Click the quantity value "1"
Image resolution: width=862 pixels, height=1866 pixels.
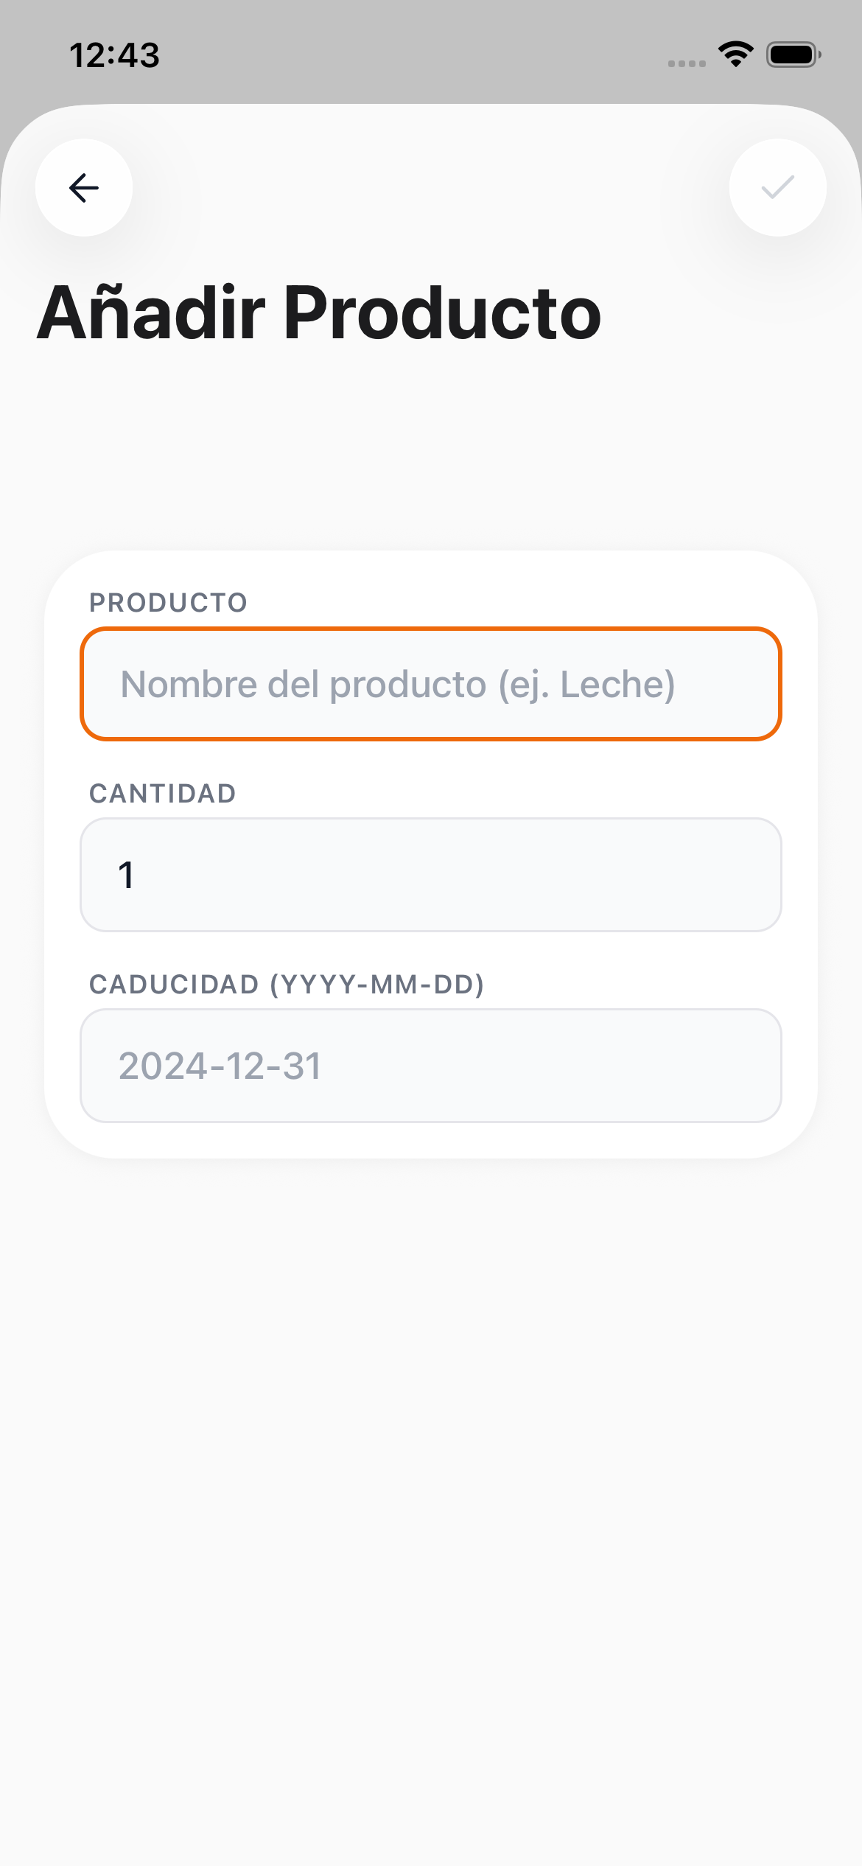click(x=126, y=875)
